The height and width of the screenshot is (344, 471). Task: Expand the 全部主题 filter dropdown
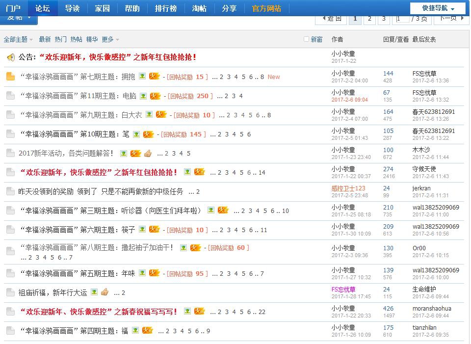coord(15,38)
